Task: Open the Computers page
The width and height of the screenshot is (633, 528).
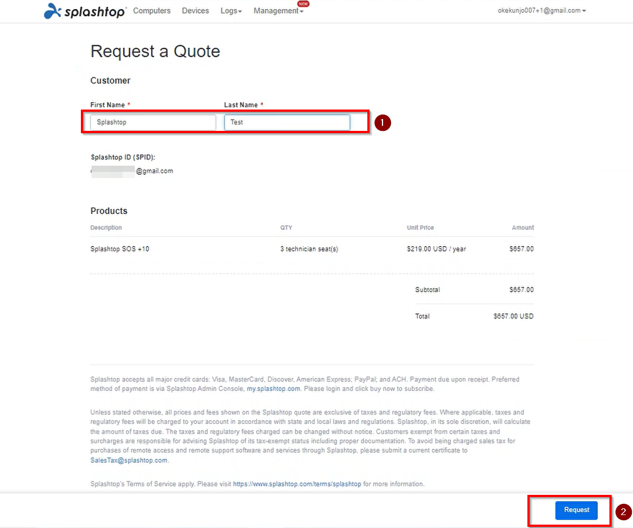Action: 152,11
